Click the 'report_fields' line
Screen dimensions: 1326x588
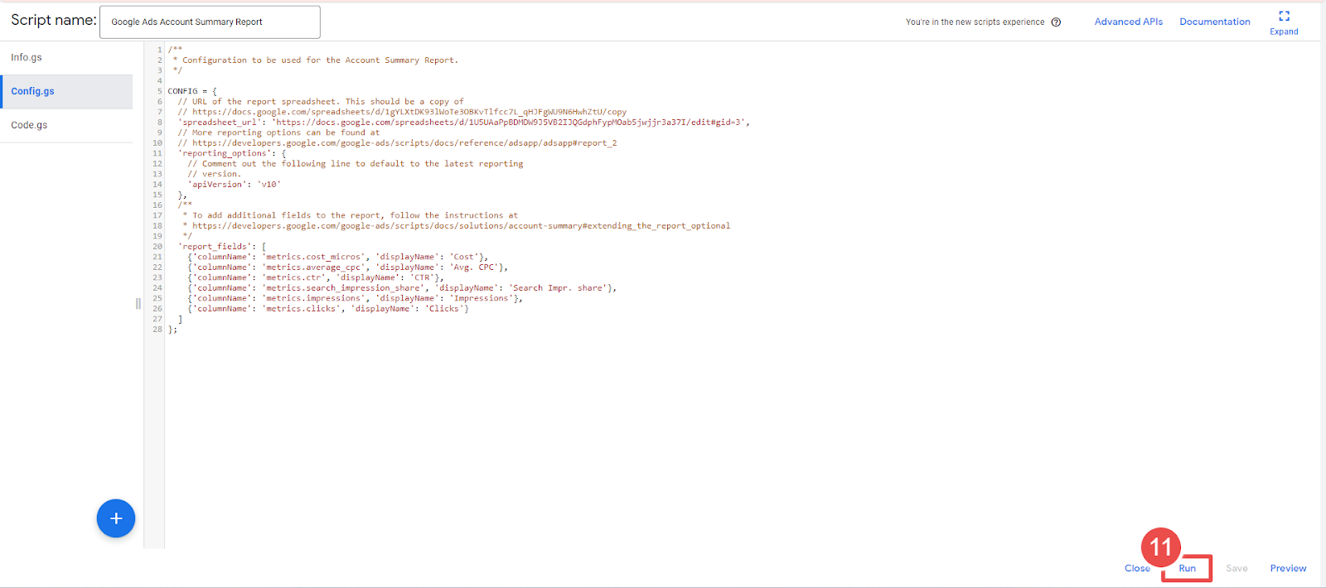point(221,246)
